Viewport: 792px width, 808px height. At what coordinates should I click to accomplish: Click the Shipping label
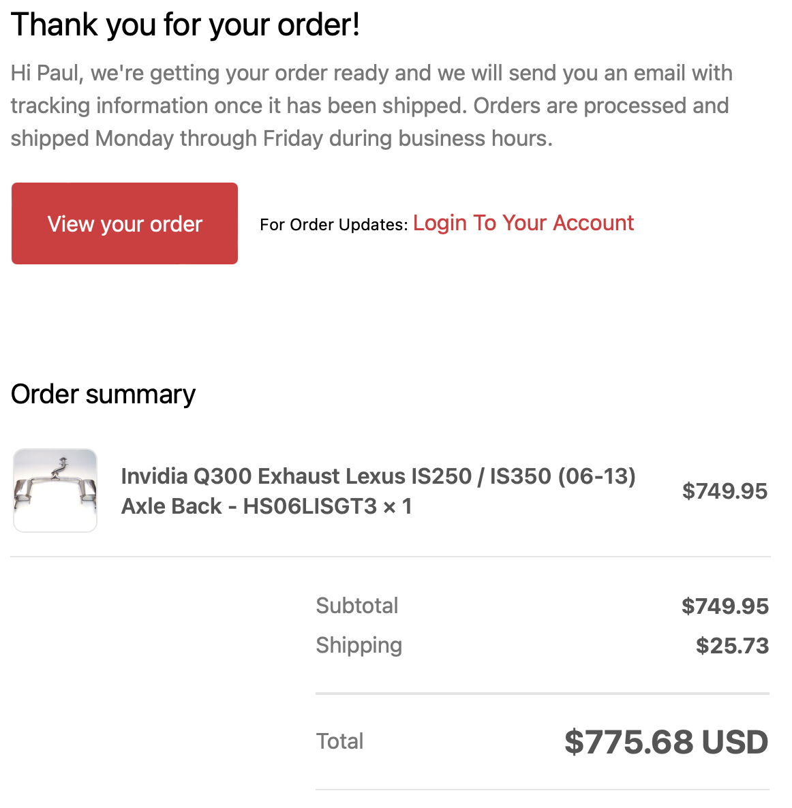click(359, 645)
